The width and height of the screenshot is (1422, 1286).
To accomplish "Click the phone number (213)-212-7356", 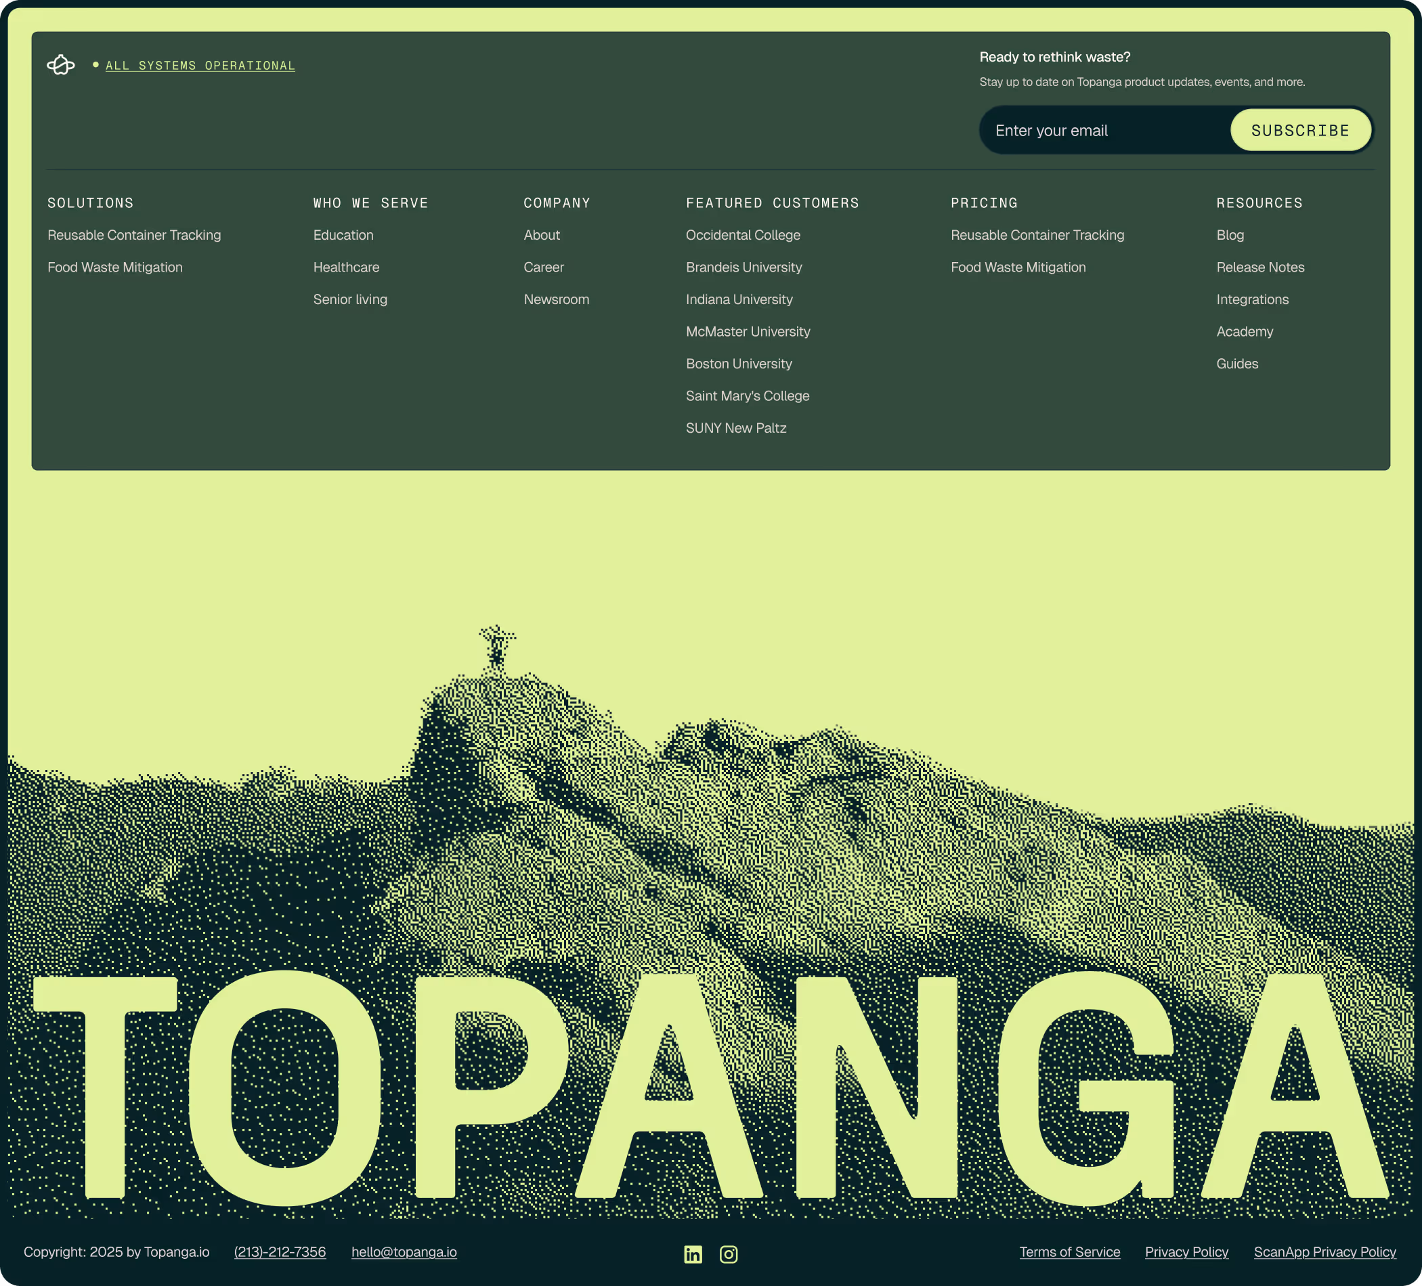I will point(280,1252).
